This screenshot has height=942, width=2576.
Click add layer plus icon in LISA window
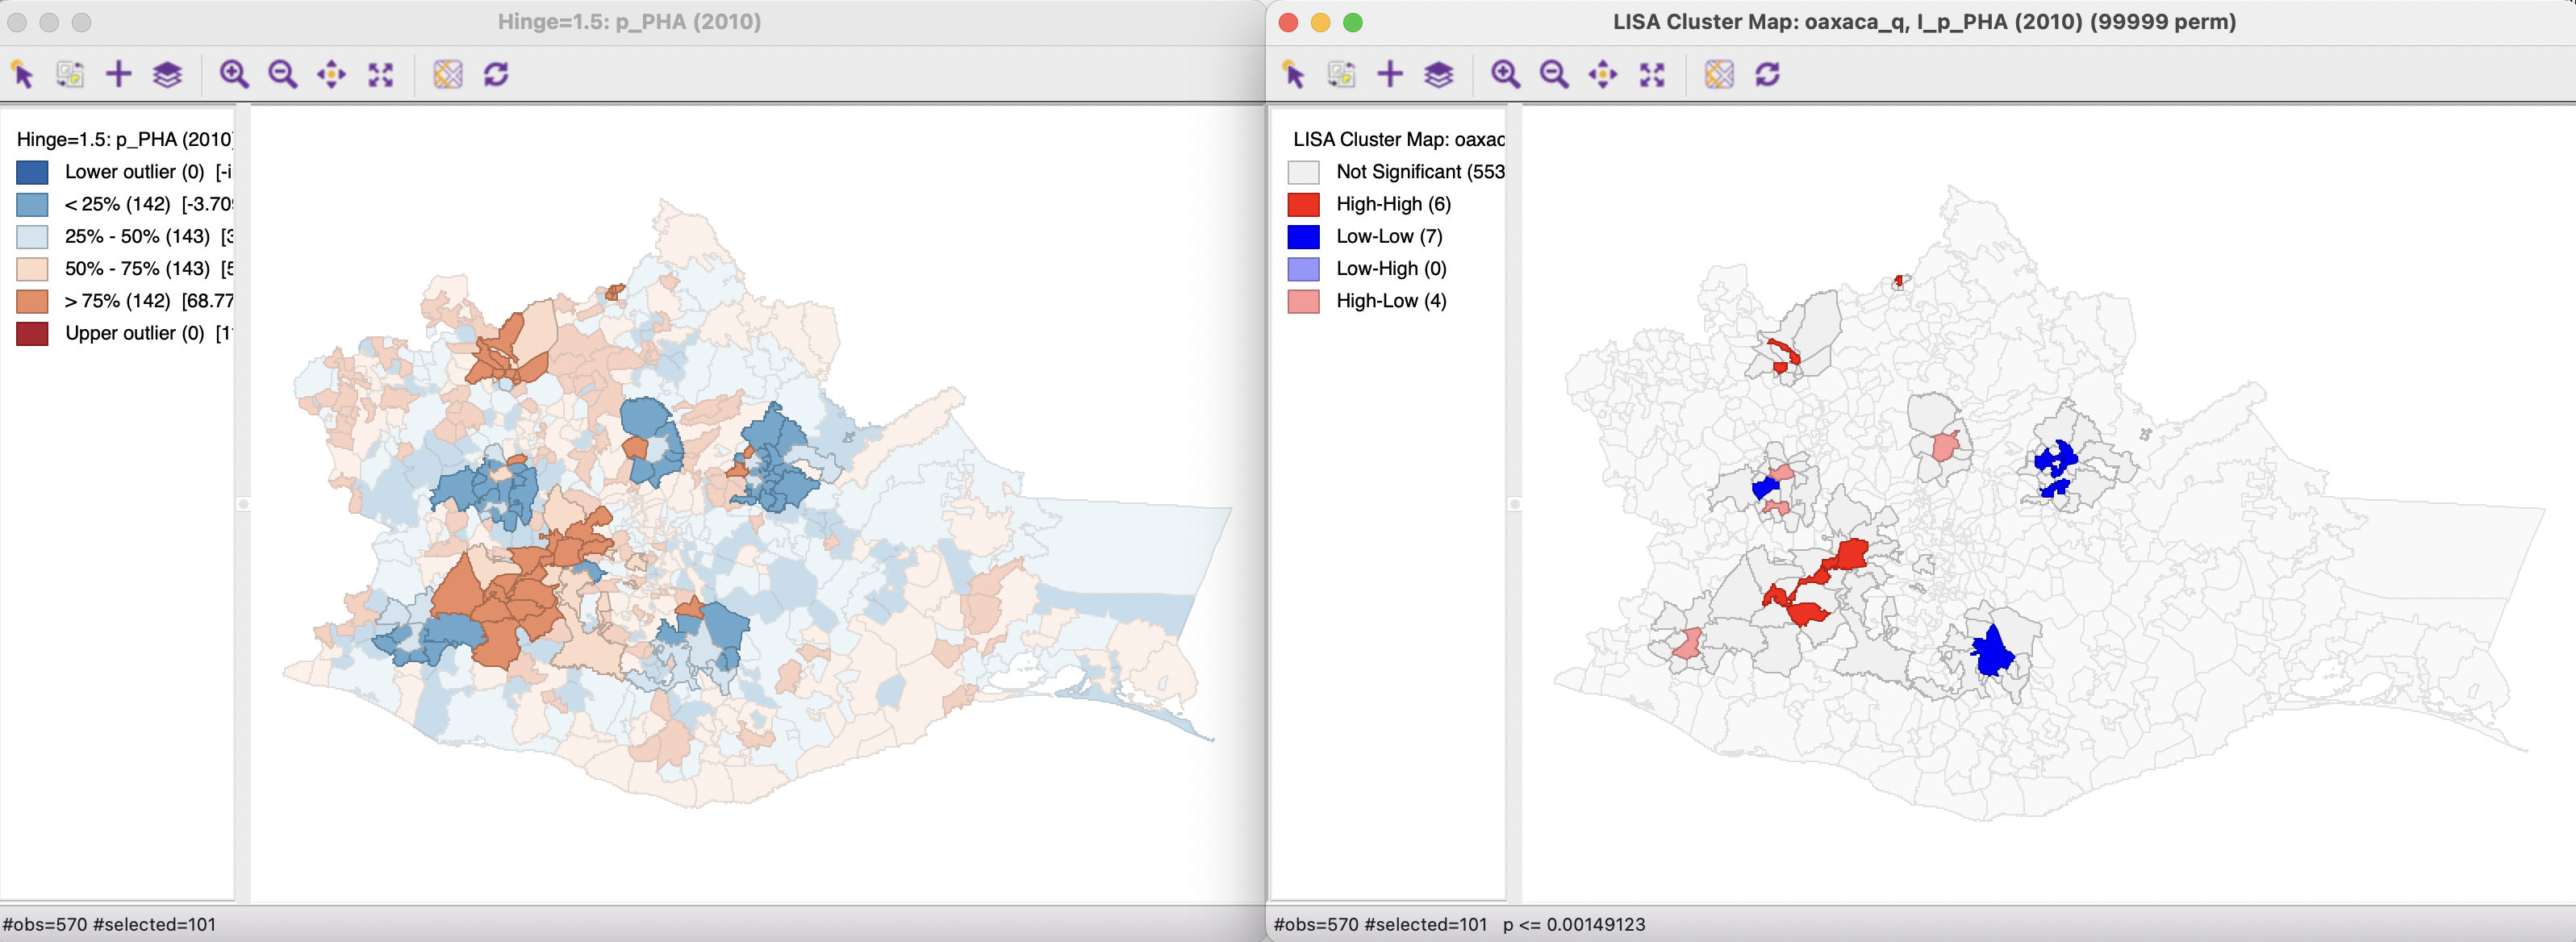point(1390,75)
